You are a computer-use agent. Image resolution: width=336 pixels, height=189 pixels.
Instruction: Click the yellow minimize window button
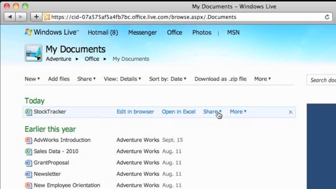[x=16, y=6]
